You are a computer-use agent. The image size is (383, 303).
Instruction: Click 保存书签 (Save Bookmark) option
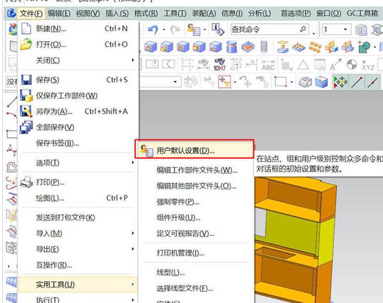click(57, 143)
